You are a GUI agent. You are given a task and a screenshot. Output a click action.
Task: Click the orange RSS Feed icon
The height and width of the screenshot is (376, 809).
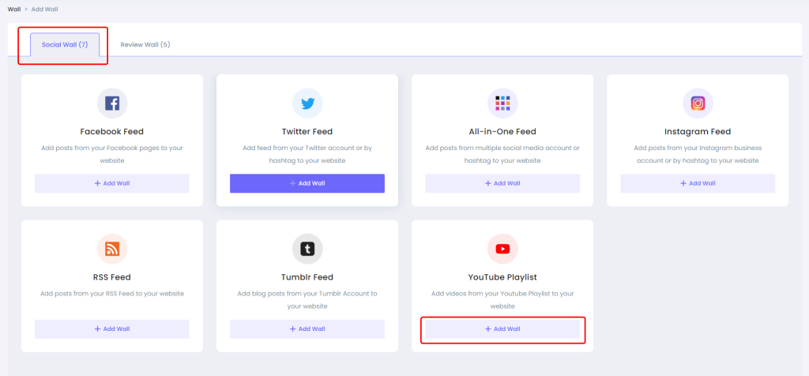(112, 249)
